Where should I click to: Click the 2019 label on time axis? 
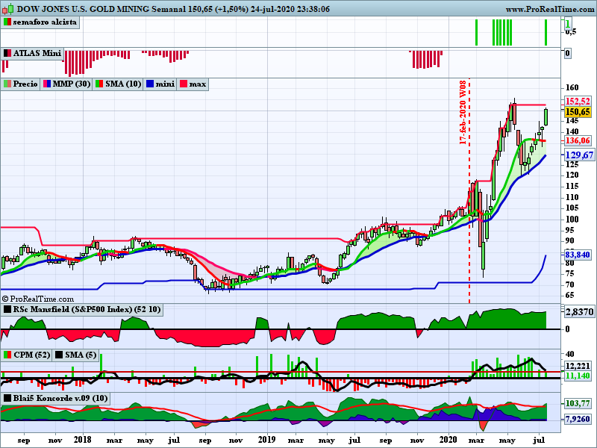pos(267,440)
